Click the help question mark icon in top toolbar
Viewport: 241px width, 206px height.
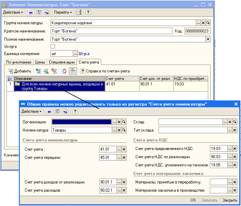[x=88, y=12]
